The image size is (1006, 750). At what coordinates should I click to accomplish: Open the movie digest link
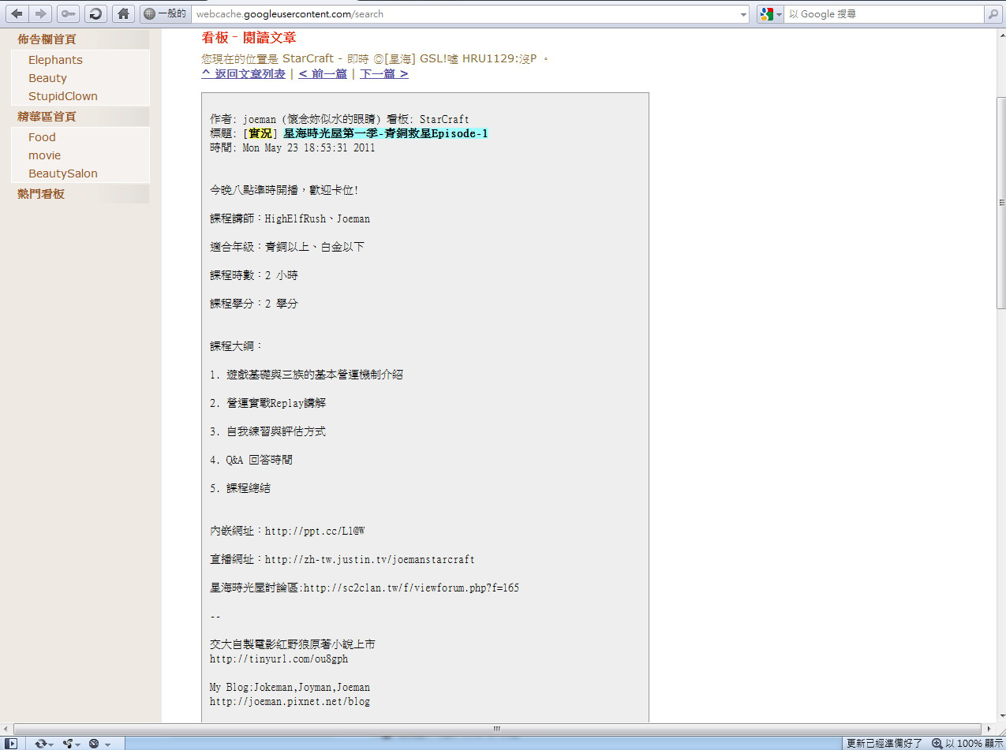point(44,155)
